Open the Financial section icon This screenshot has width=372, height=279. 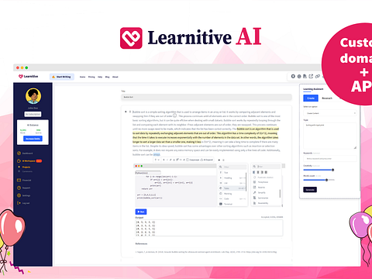[x=19, y=180]
